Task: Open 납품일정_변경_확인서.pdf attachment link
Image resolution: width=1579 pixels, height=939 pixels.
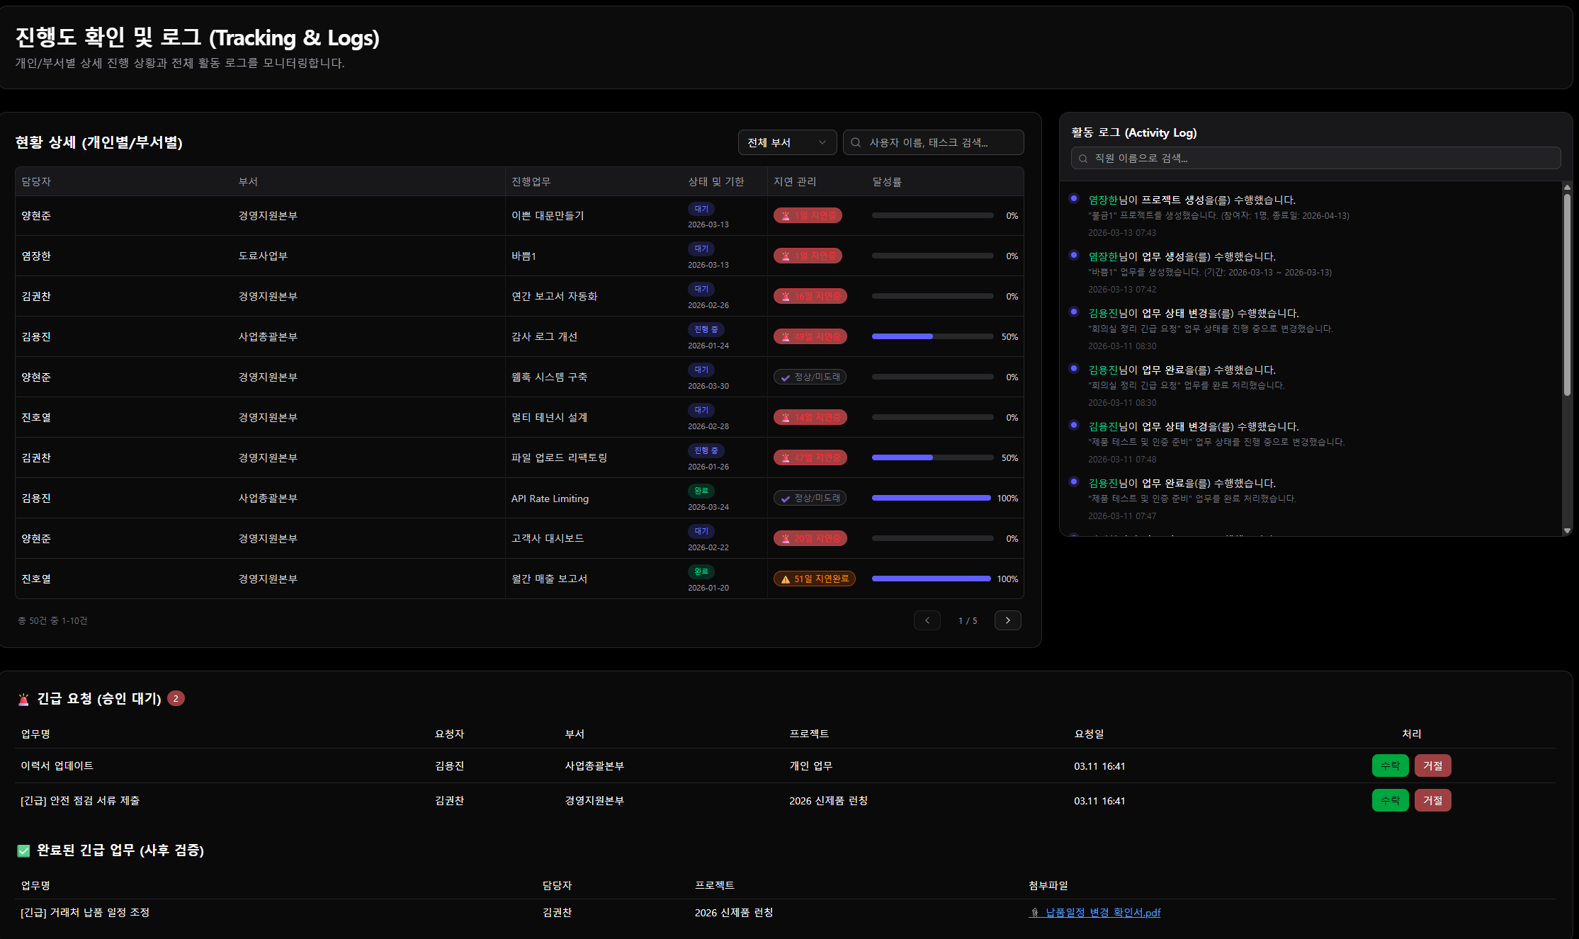Action: (1102, 913)
